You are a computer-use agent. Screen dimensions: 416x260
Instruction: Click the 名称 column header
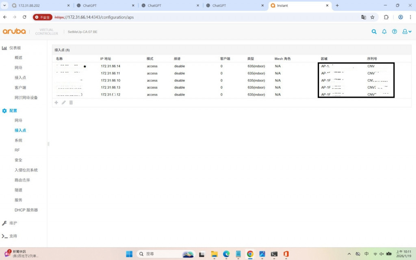click(59, 59)
